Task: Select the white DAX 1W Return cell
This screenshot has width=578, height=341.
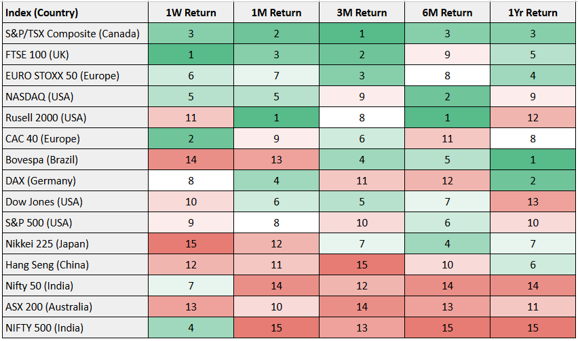Action: [x=191, y=181]
